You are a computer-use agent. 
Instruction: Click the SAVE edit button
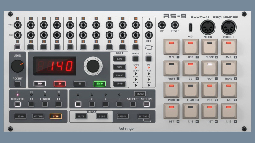pyautogui.click(x=120, y=59)
